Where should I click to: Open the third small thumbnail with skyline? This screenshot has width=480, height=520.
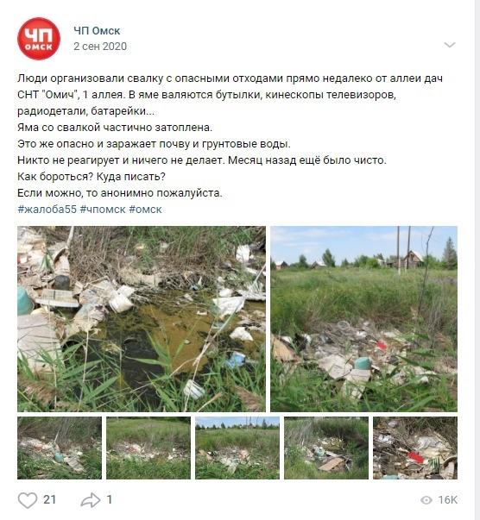pos(237,448)
